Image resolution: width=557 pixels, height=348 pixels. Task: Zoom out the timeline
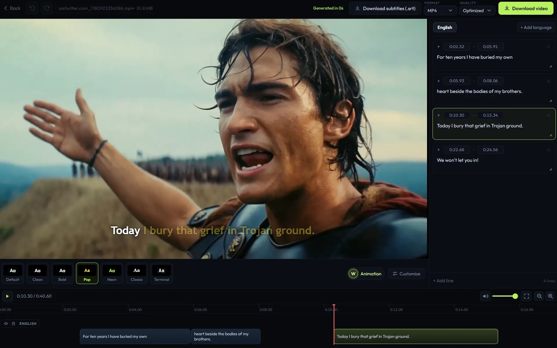539,296
